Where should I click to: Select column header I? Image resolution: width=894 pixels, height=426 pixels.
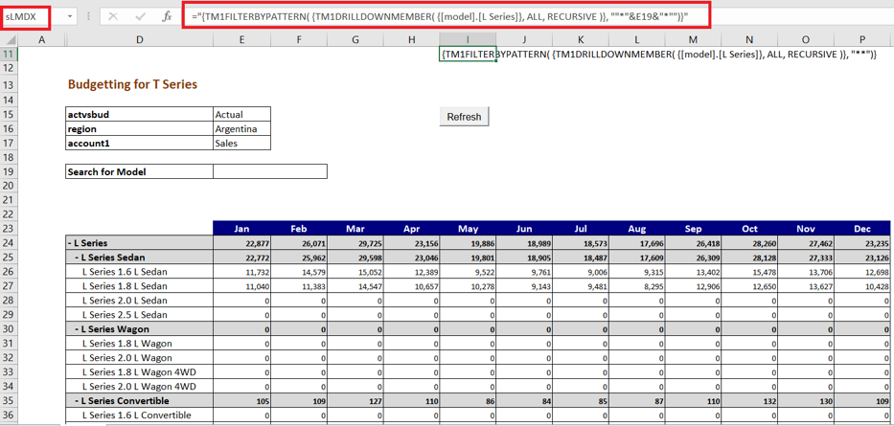[x=468, y=38]
